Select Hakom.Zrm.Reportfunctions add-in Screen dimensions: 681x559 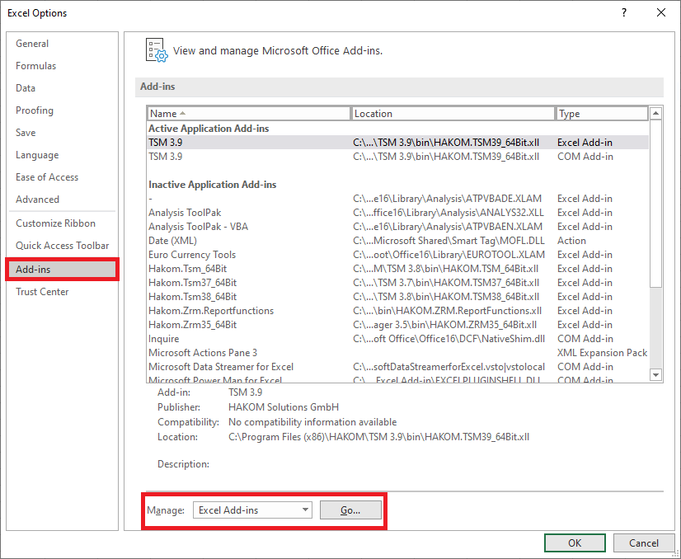(398, 311)
